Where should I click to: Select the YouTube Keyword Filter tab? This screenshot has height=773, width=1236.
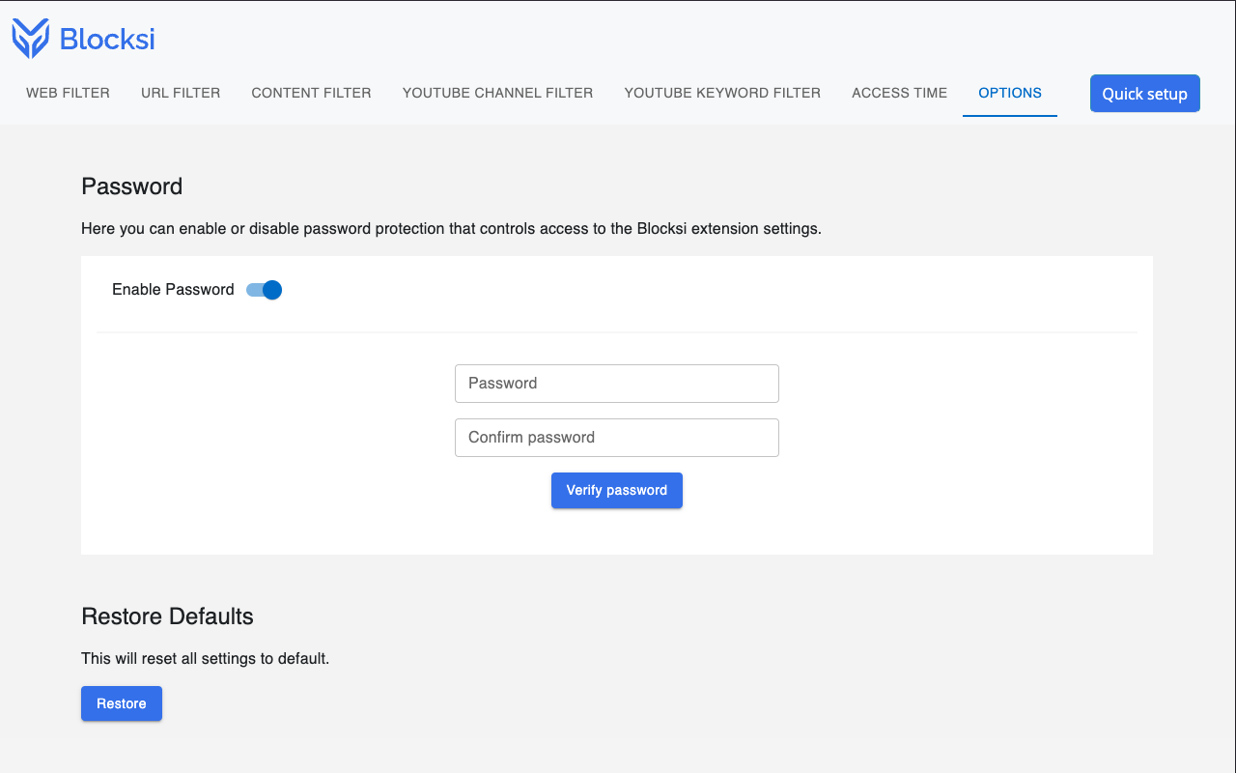pos(722,93)
